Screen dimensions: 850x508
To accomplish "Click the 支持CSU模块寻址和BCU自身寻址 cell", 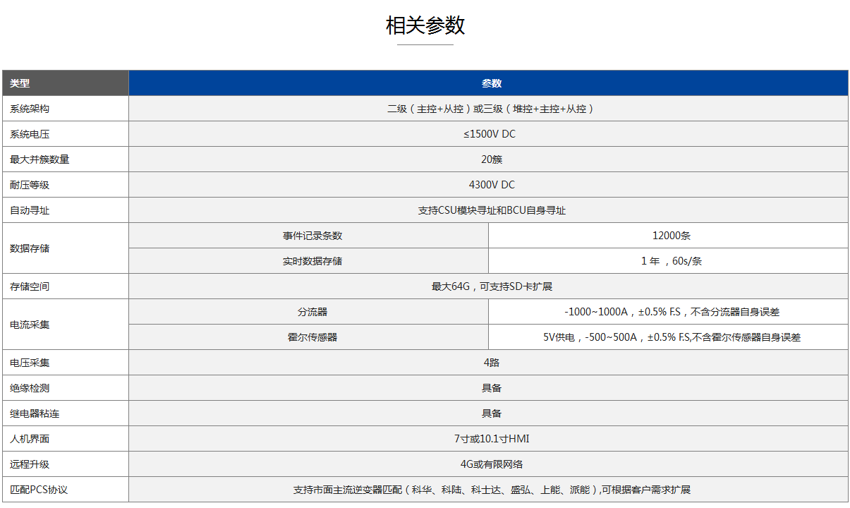I will tap(492, 210).
